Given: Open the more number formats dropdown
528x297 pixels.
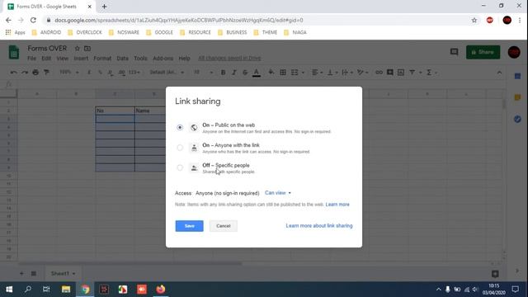Looking at the screenshot, I should 134,73.
